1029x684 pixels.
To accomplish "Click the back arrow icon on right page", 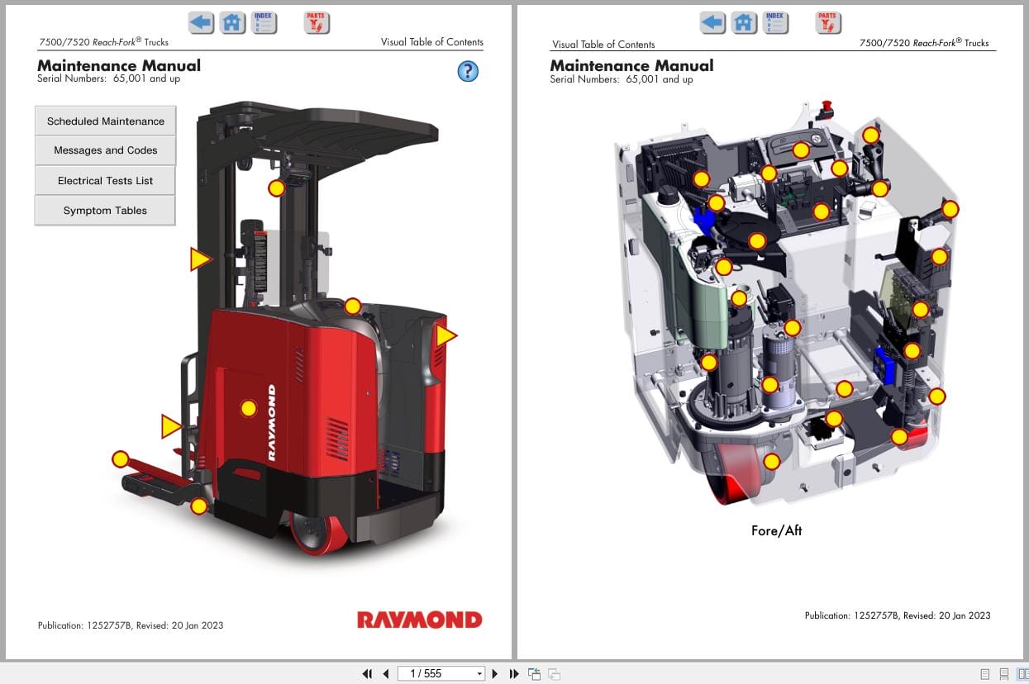I will [712, 22].
